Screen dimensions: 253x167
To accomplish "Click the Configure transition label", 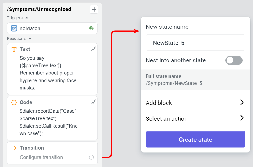I will point(41,157).
